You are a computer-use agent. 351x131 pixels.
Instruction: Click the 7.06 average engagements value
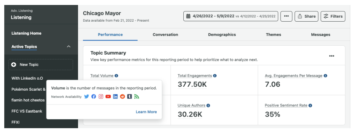pos(273,85)
